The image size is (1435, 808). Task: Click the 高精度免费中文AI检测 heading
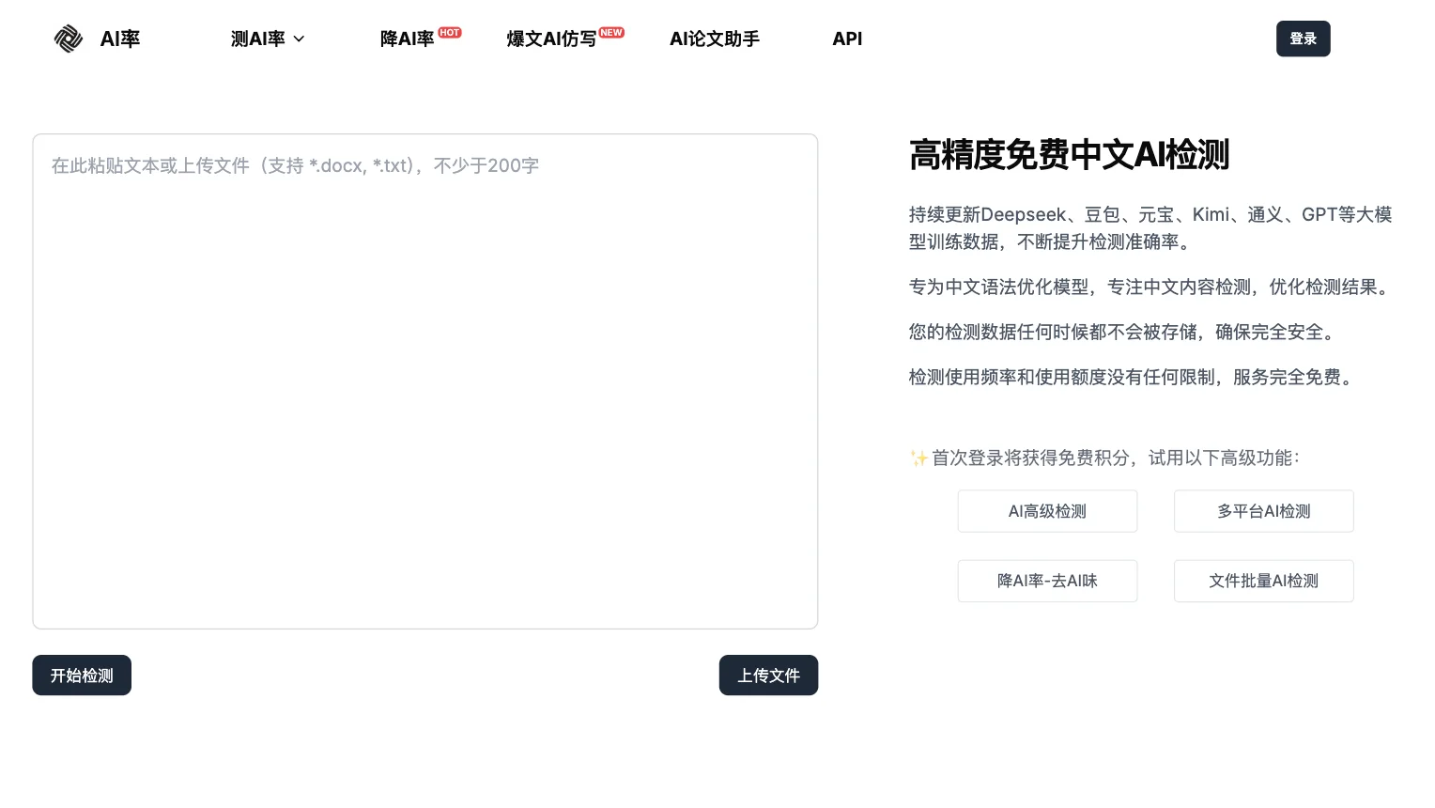click(1070, 155)
